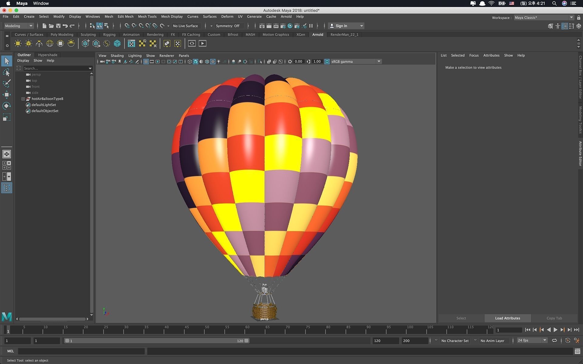The height and width of the screenshot is (364, 583).
Task: Click Copy Tab button
Action: 554,318
